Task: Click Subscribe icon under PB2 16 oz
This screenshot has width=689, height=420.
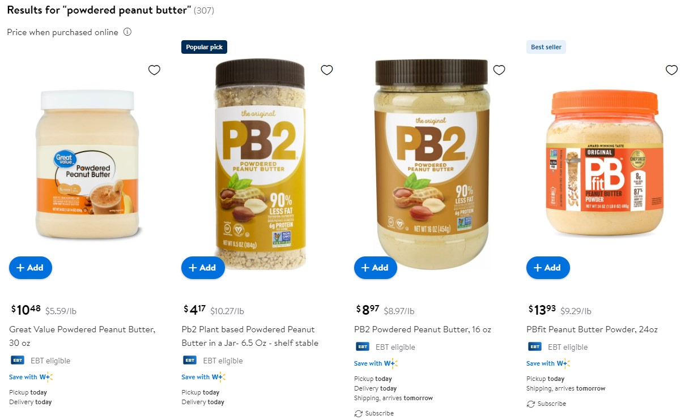Action: click(x=358, y=414)
